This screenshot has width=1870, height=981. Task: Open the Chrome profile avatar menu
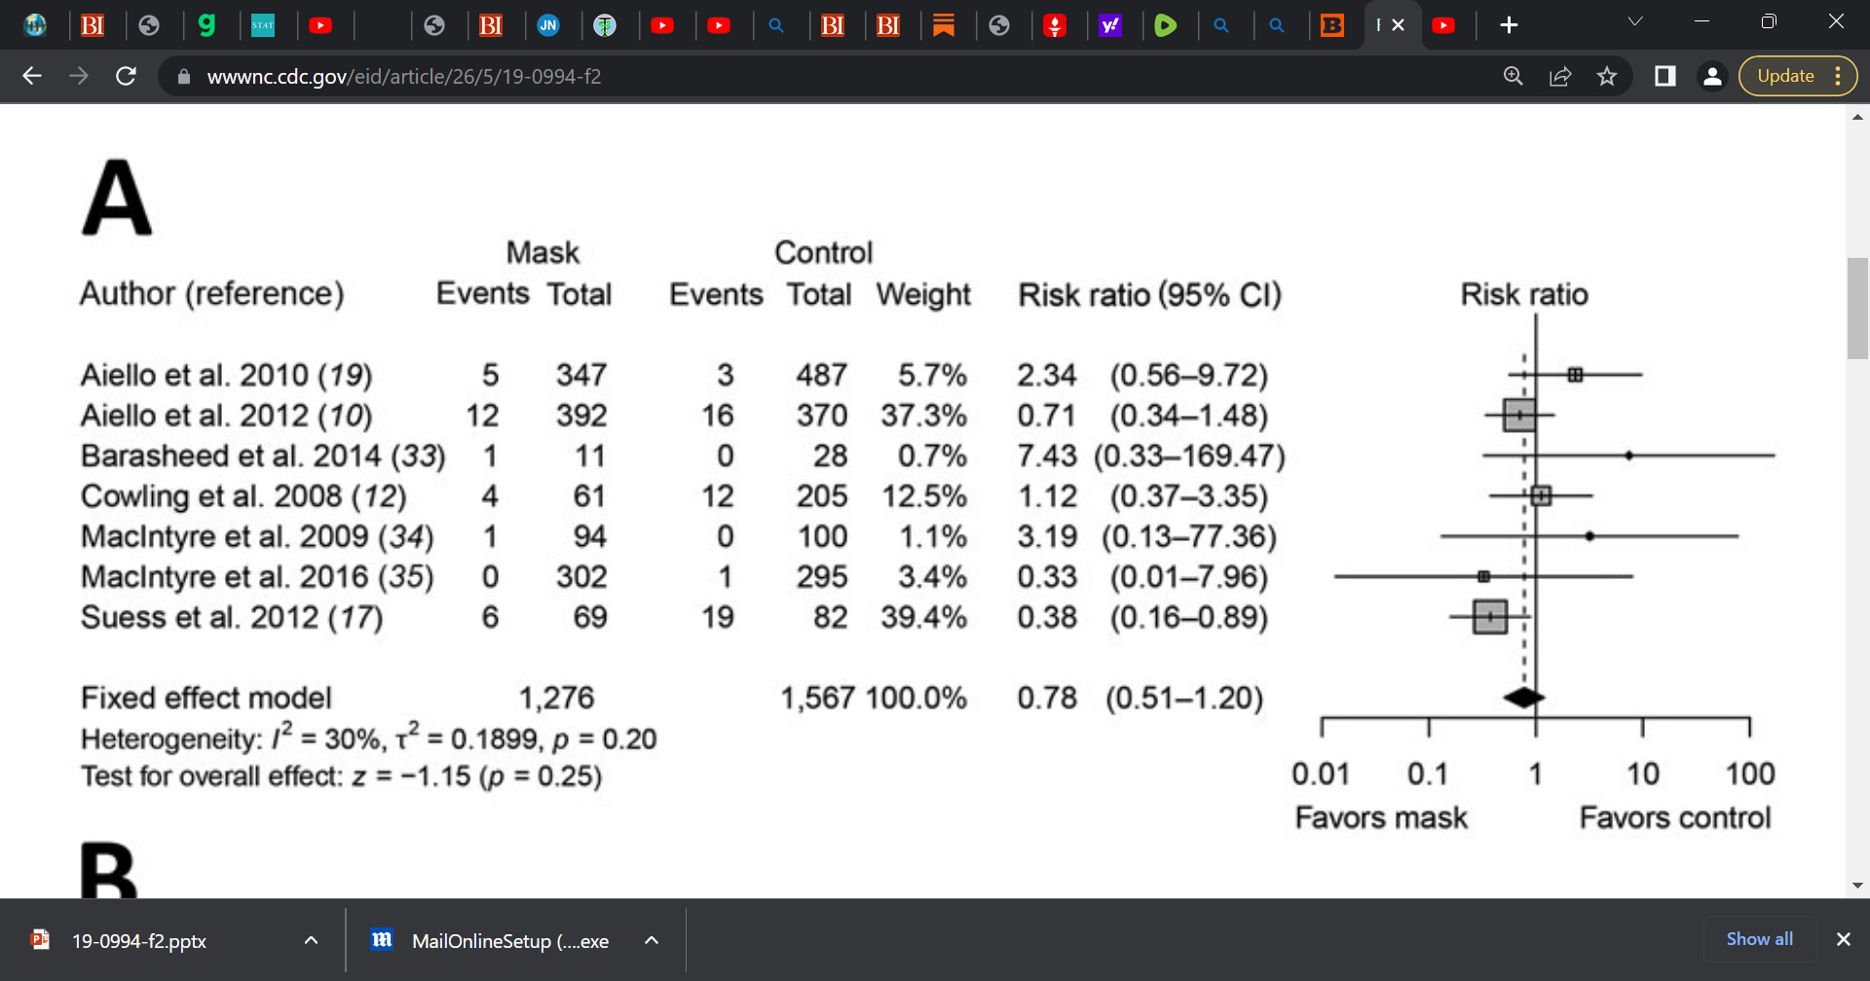coord(1712,76)
